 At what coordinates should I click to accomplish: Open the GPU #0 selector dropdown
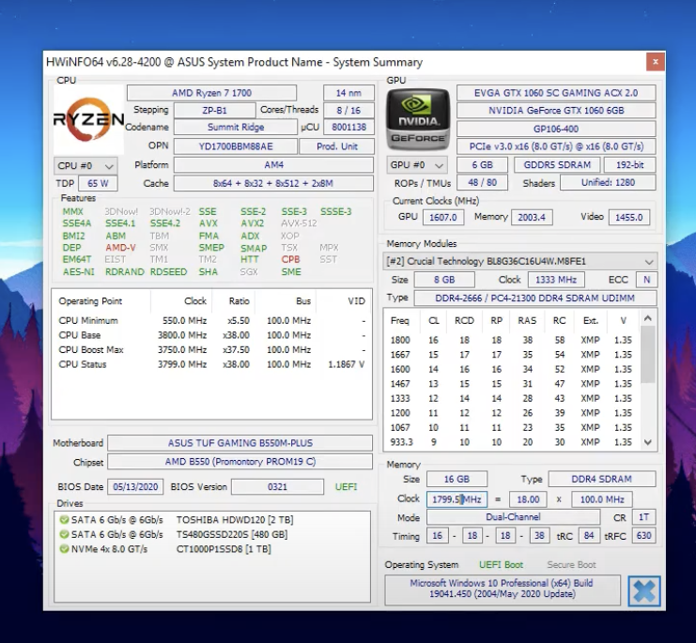[x=413, y=166]
